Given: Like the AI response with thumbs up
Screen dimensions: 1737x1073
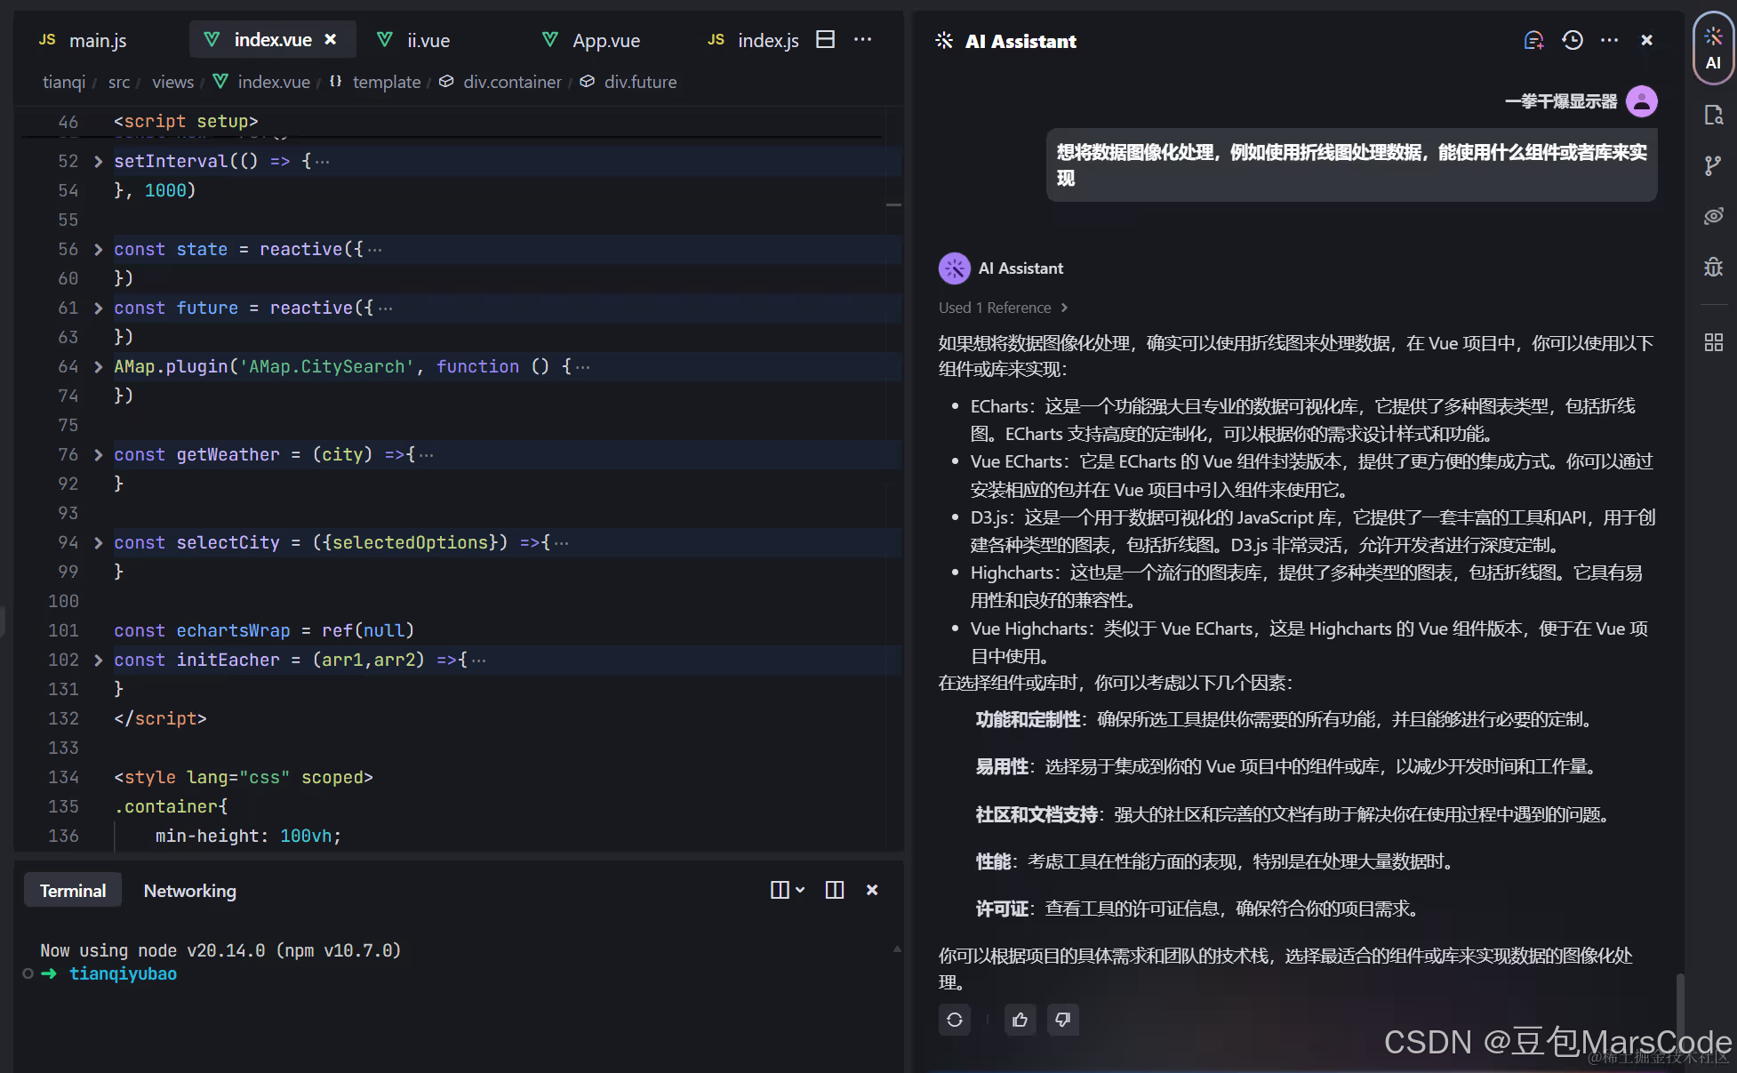Looking at the screenshot, I should click(1020, 1020).
